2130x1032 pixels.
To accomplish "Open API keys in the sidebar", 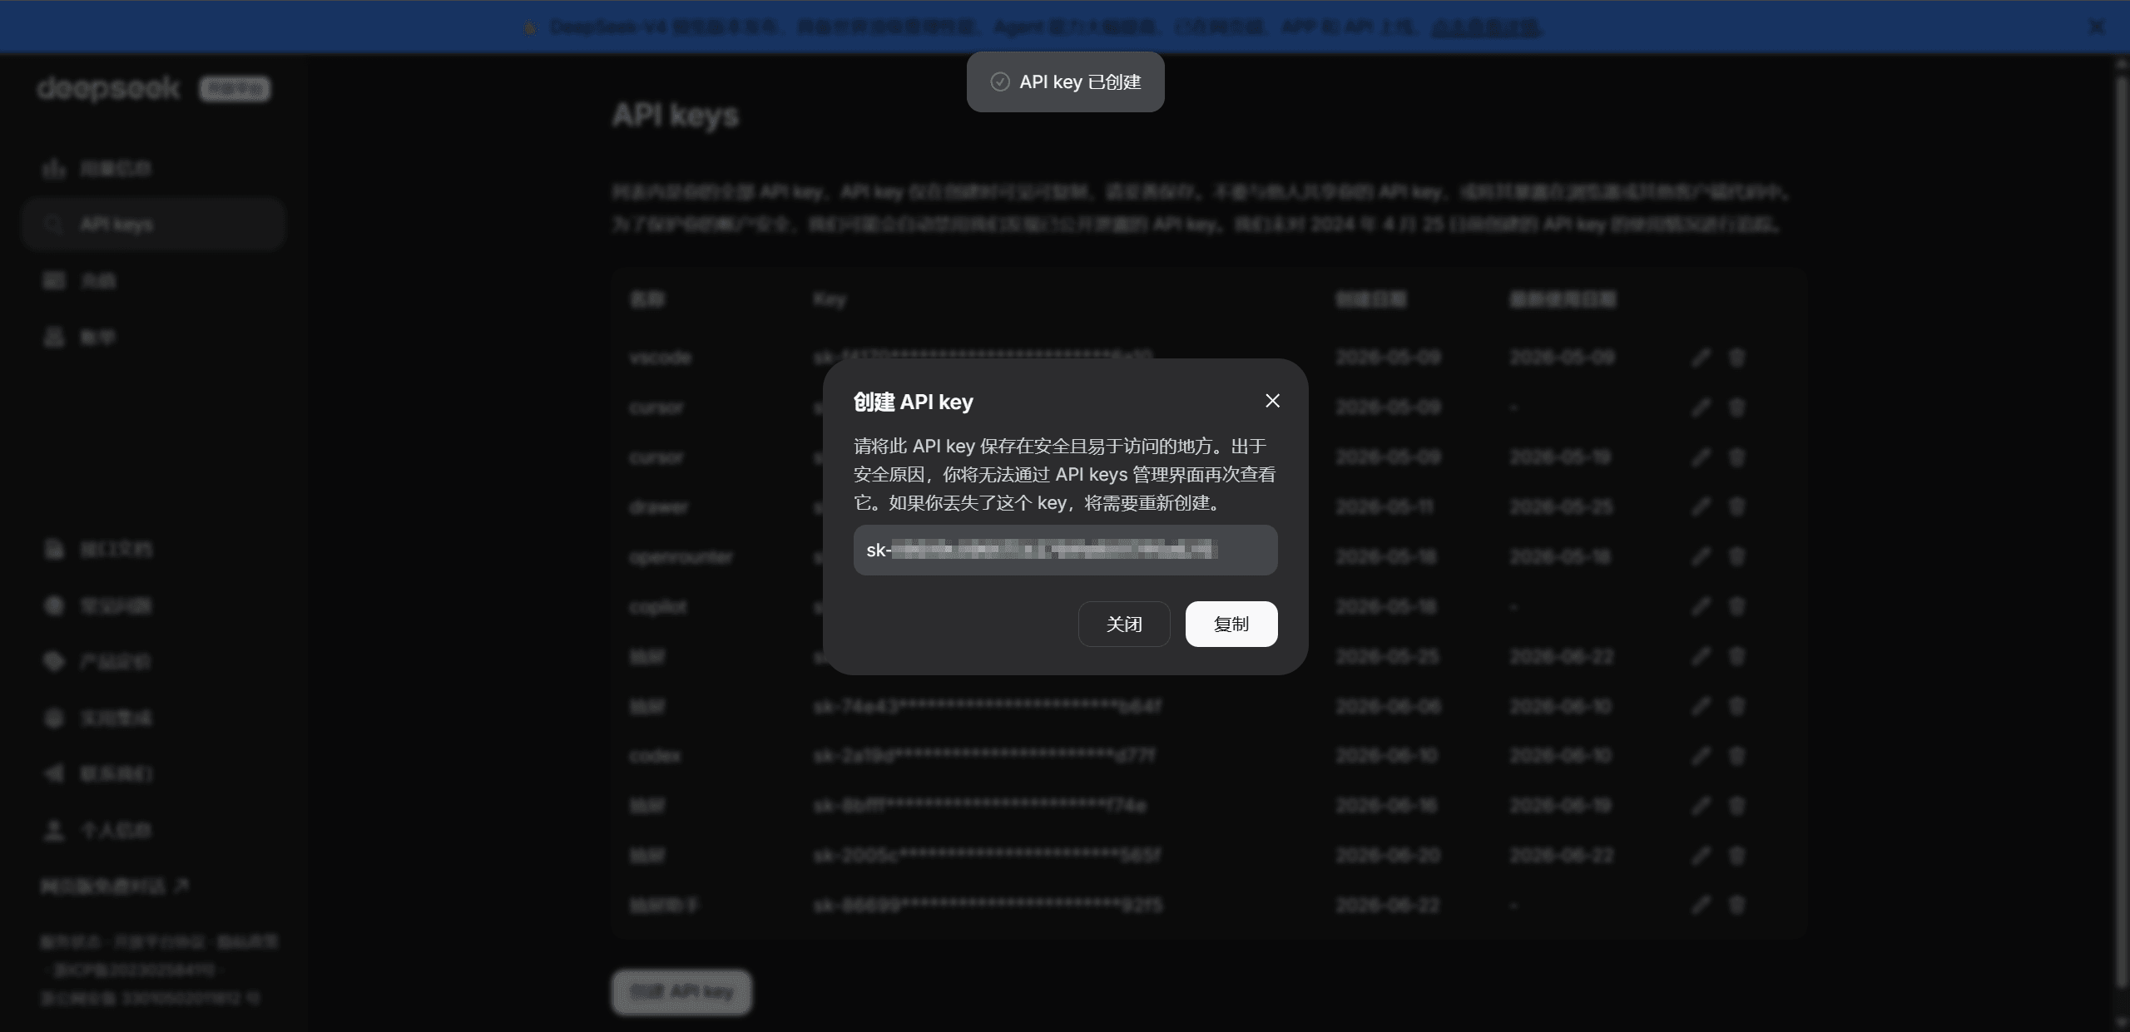I will 154,224.
